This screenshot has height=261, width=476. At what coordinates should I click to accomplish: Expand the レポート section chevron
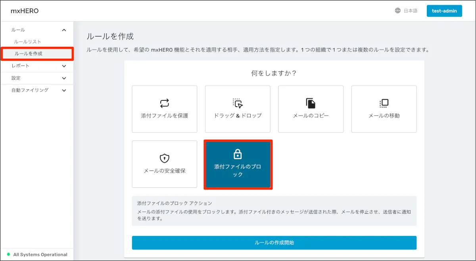coord(64,66)
